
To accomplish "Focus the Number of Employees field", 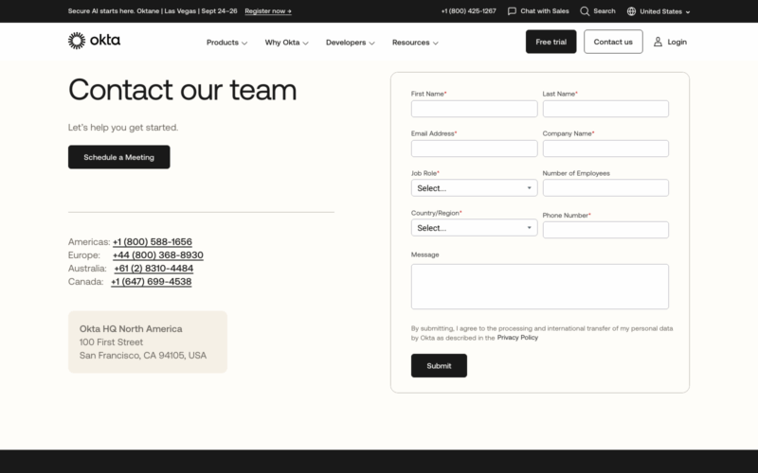I will (605, 187).
